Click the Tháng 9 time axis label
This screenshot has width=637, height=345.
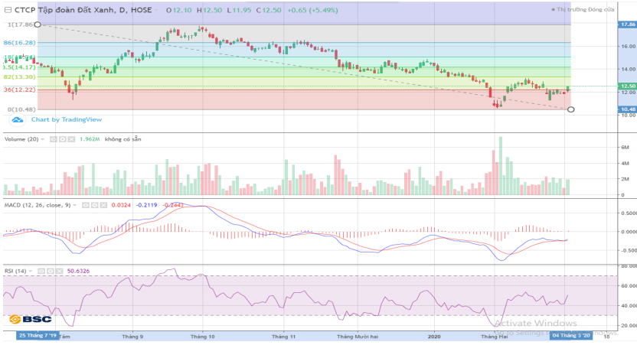point(132,337)
